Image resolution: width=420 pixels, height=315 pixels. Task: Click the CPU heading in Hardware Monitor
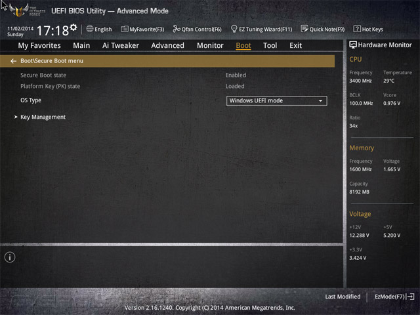click(356, 59)
